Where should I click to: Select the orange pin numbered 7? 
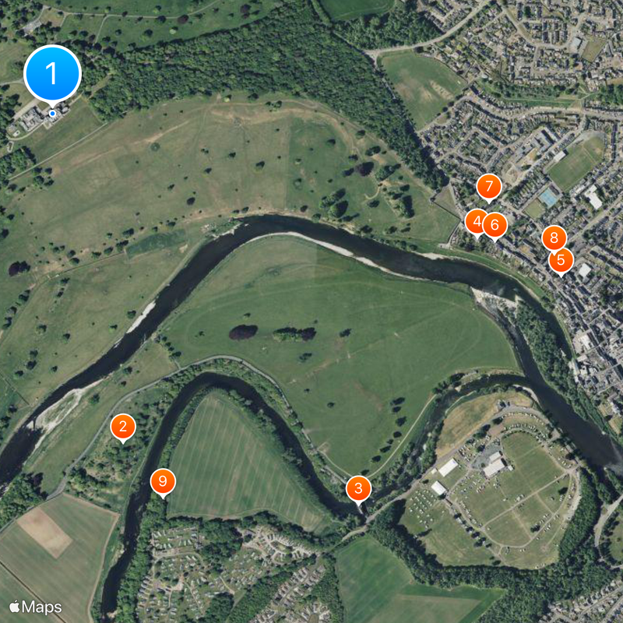pyautogui.click(x=489, y=187)
